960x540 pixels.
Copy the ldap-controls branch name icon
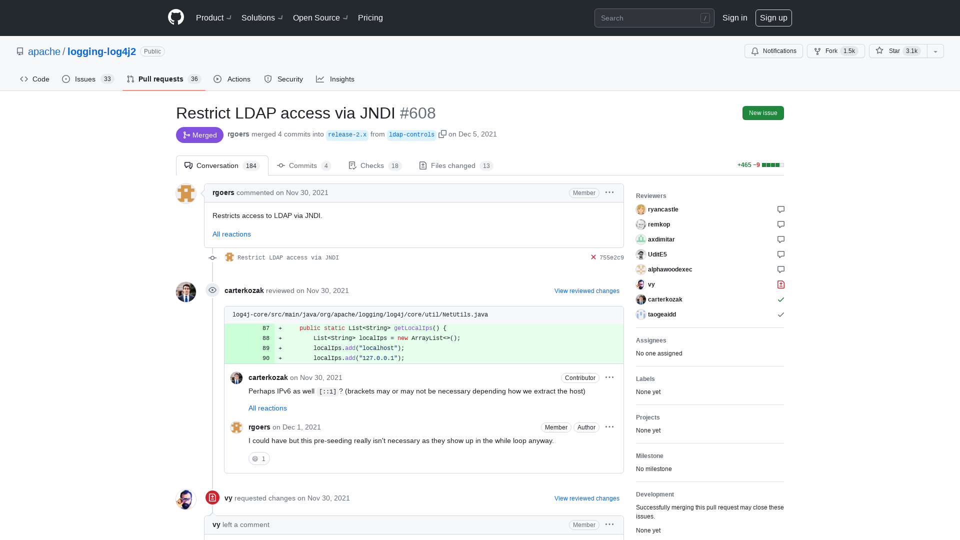click(x=442, y=134)
